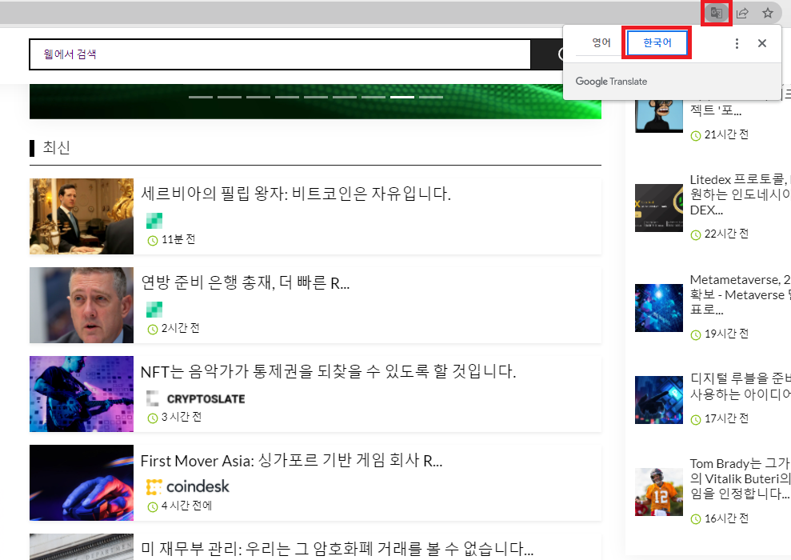Image resolution: width=791 pixels, height=560 pixels.
Task: Click green source logo under 연방 준비 article
Action: click(x=154, y=310)
